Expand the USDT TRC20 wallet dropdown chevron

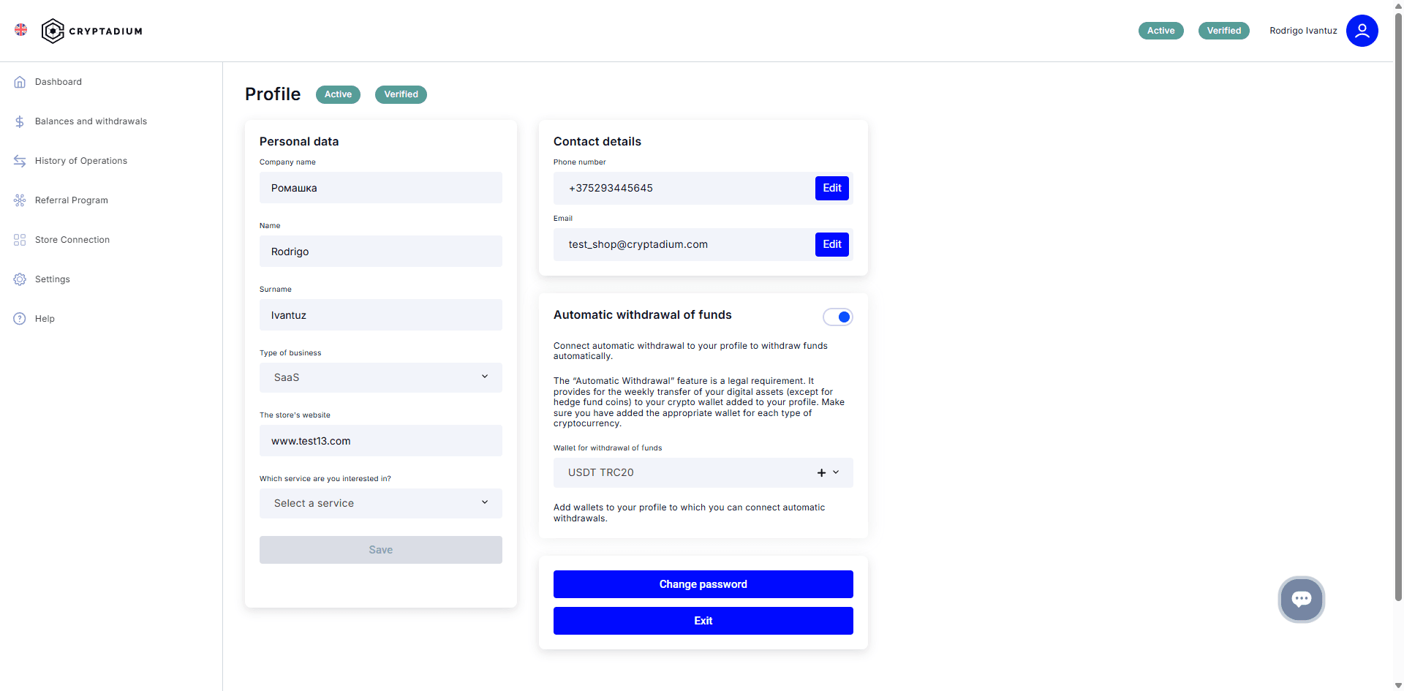pyautogui.click(x=836, y=472)
